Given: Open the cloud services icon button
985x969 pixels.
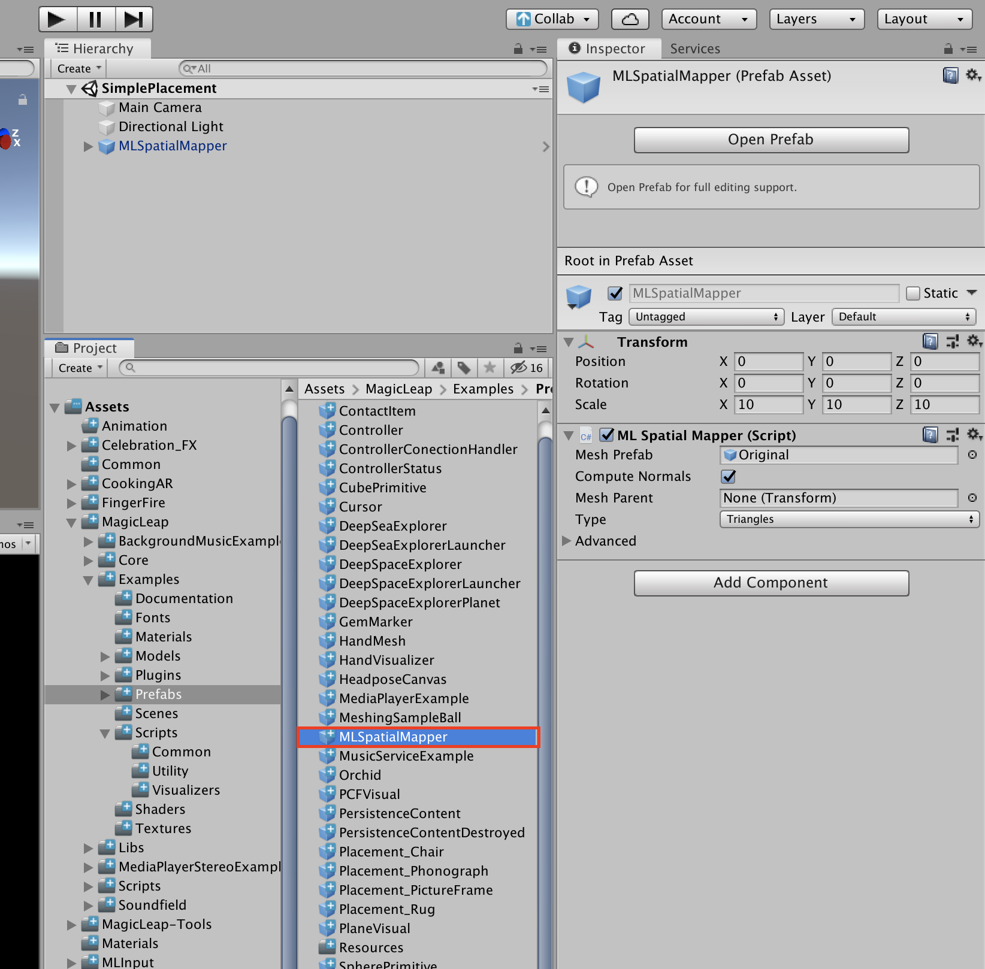Looking at the screenshot, I should pos(630,19).
